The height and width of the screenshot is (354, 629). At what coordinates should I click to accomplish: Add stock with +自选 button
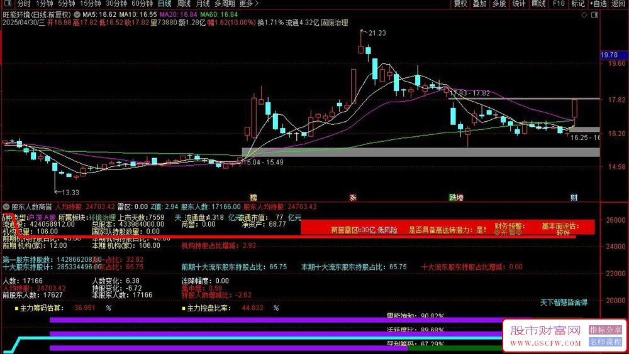coord(598,4)
